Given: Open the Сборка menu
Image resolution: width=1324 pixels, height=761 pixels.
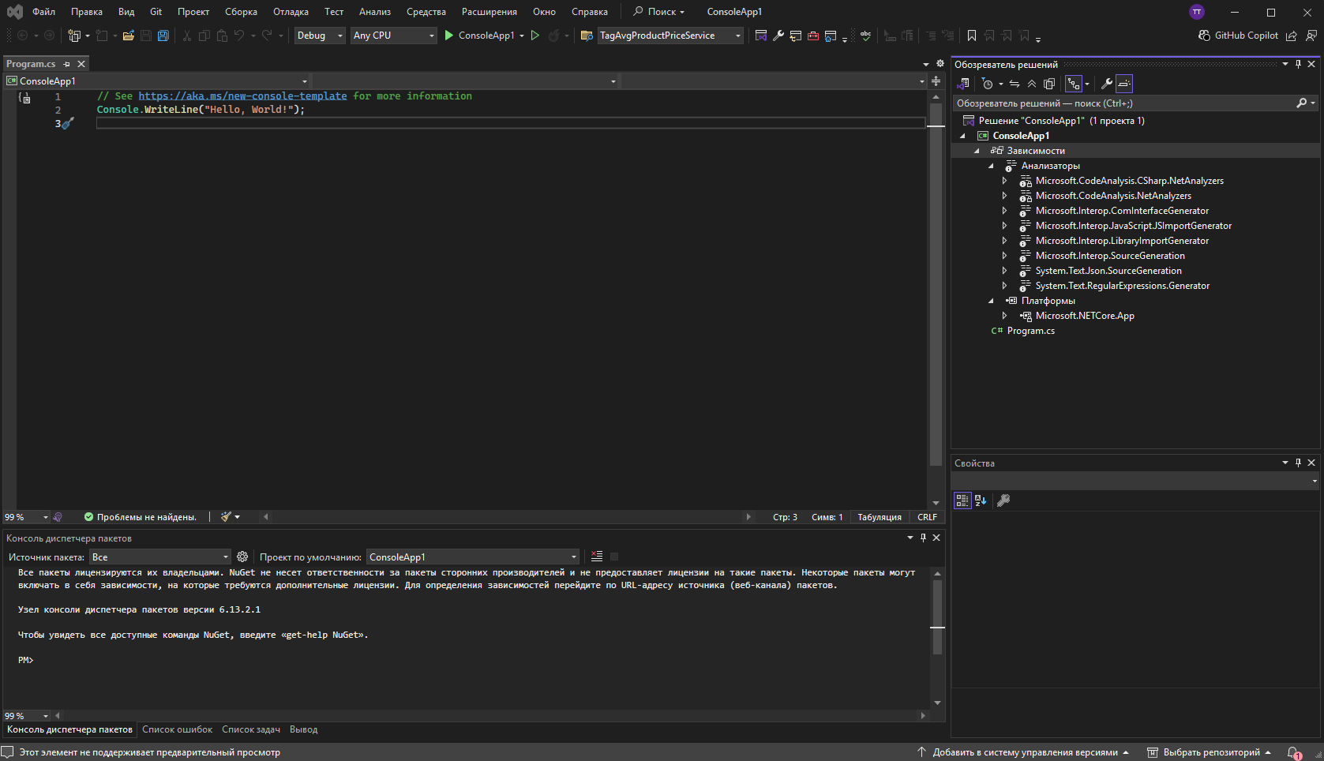Looking at the screenshot, I should tap(241, 12).
